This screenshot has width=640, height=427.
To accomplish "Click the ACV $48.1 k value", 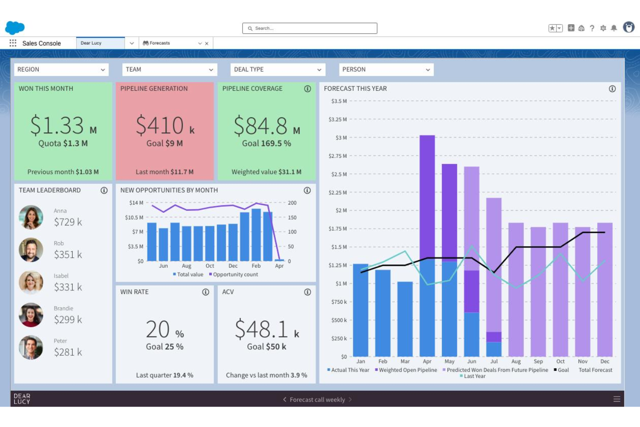I will click(267, 329).
